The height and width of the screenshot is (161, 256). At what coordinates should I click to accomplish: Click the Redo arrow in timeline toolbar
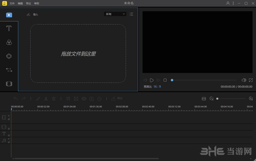point(23,99)
